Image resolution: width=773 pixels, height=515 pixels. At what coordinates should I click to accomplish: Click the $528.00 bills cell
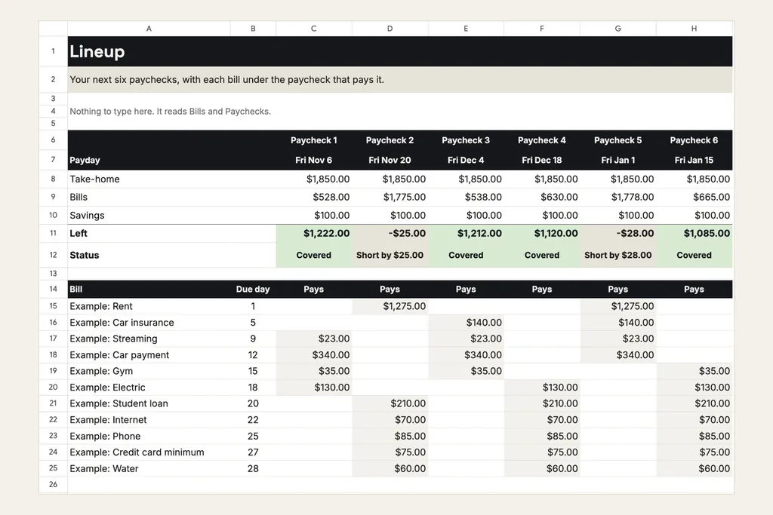click(x=314, y=198)
